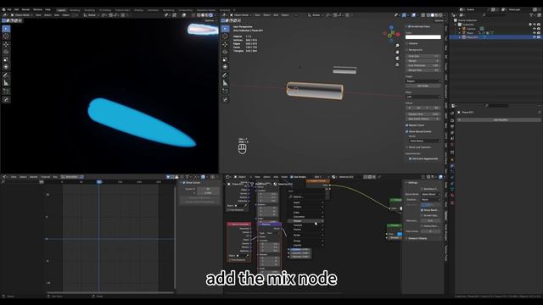Viewport: 543px width, 305px height.
Task: Pick the Transform tool in the solid viewport toolbar
Action: click(225, 67)
